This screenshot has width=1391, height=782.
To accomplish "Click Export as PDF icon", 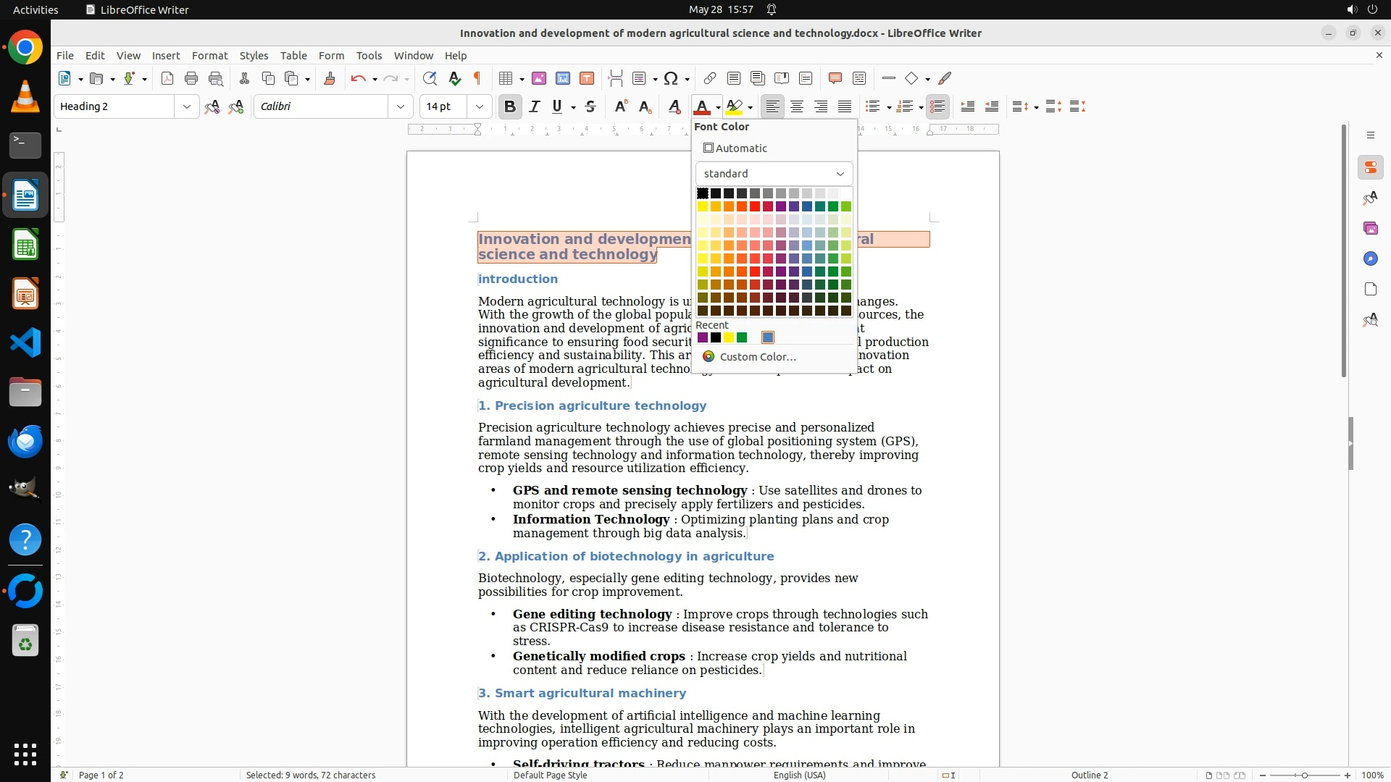I will [167, 78].
